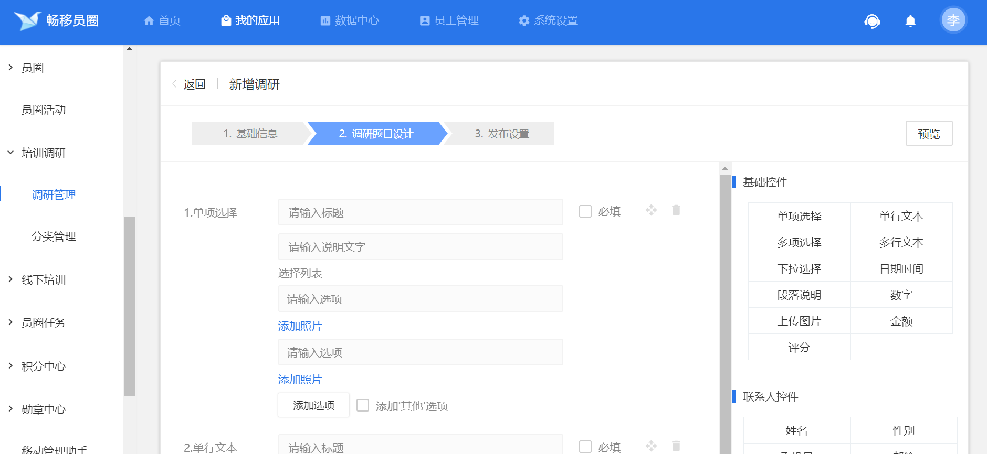Open 分类管理 in the sidebar

pos(54,236)
